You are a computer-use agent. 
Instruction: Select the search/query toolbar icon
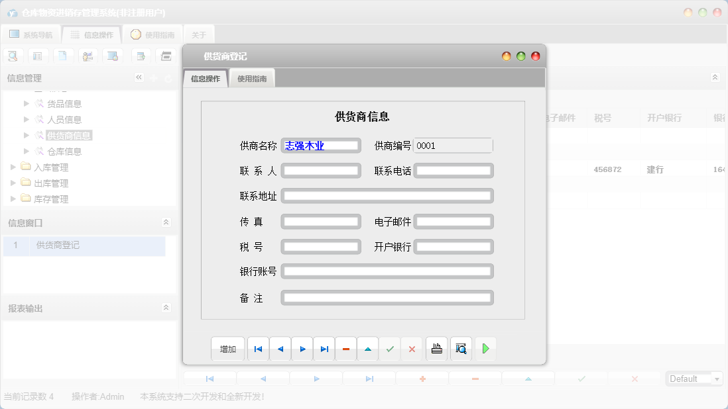click(x=13, y=56)
